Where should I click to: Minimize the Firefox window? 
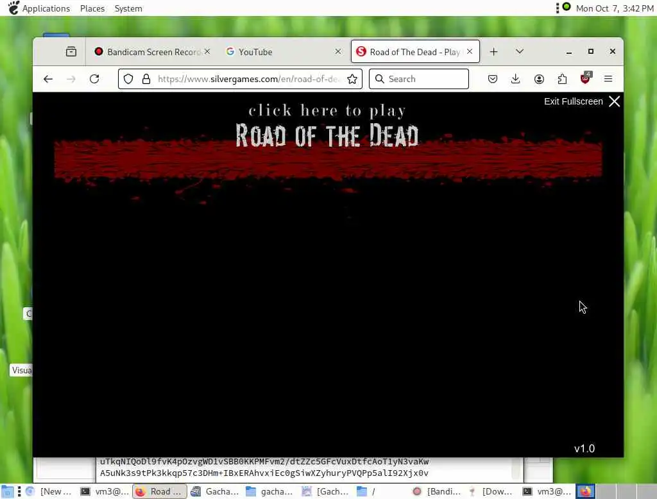568,51
